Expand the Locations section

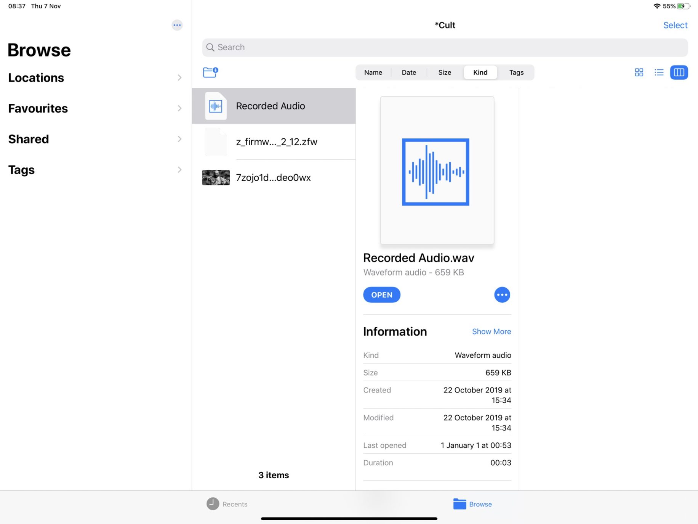pyautogui.click(x=95, y=78)
